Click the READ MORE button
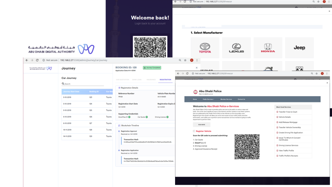Viewport: 332px width, 187px height. pos(202,125)
